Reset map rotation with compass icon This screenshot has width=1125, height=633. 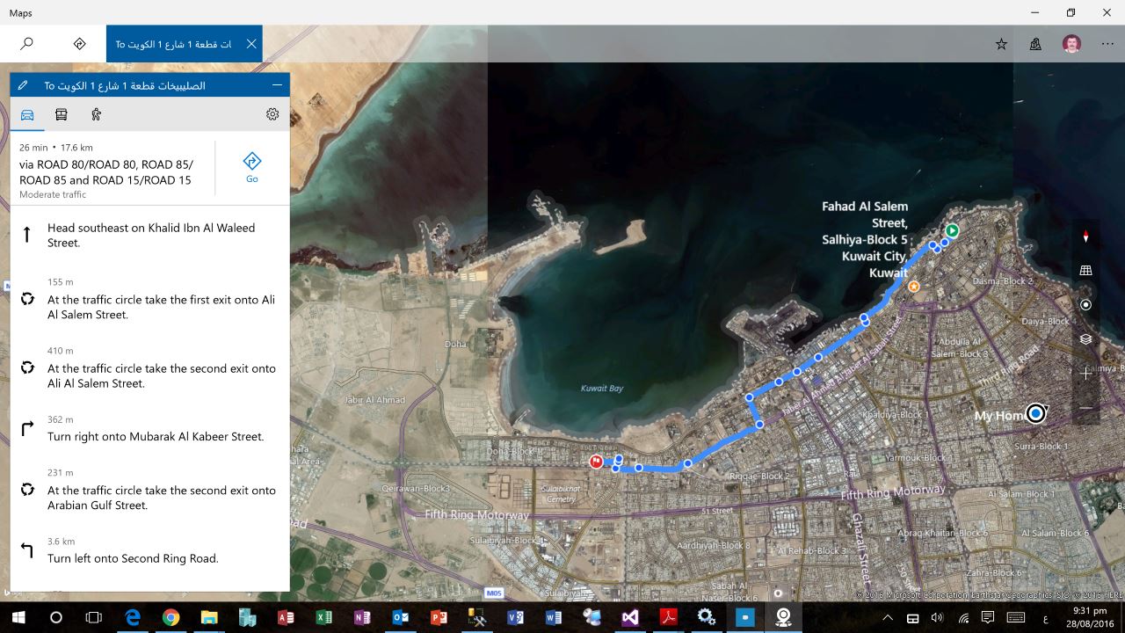(x=1085, y=236)
